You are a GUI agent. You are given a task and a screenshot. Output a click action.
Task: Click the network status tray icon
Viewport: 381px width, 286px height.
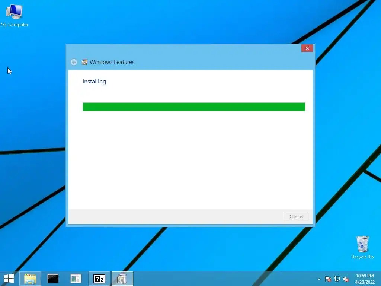[x=337, y=279]
